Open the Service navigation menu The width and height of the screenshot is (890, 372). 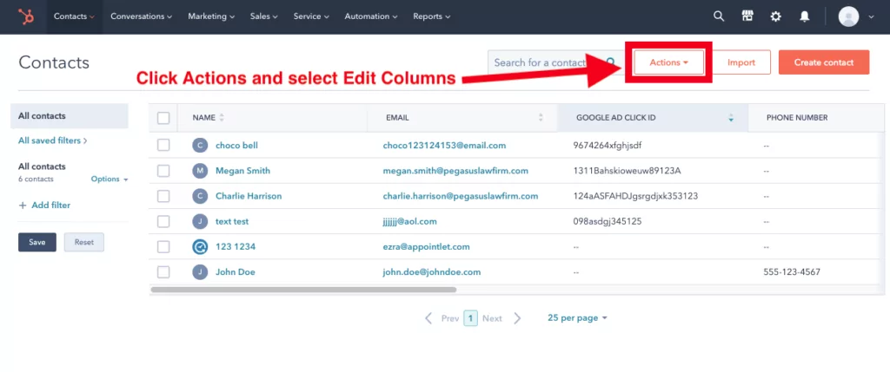pos(311,16)
